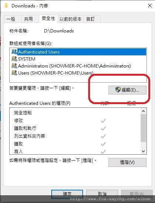Click the permissions list scroll down arrow
155x203 pixels.
[143, 151]
